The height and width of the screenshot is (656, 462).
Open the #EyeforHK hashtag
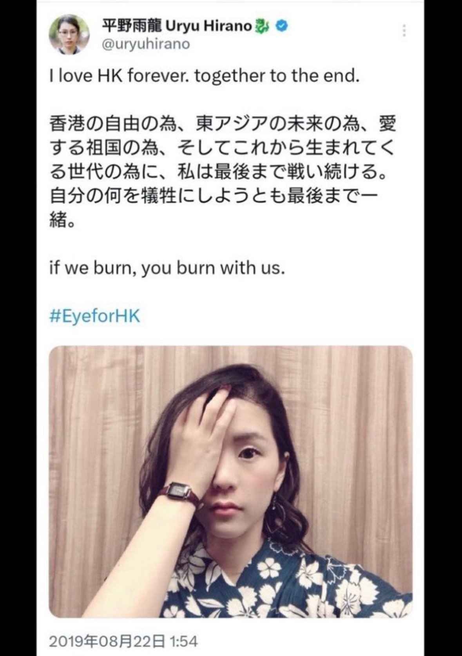[x=95, y=316]
